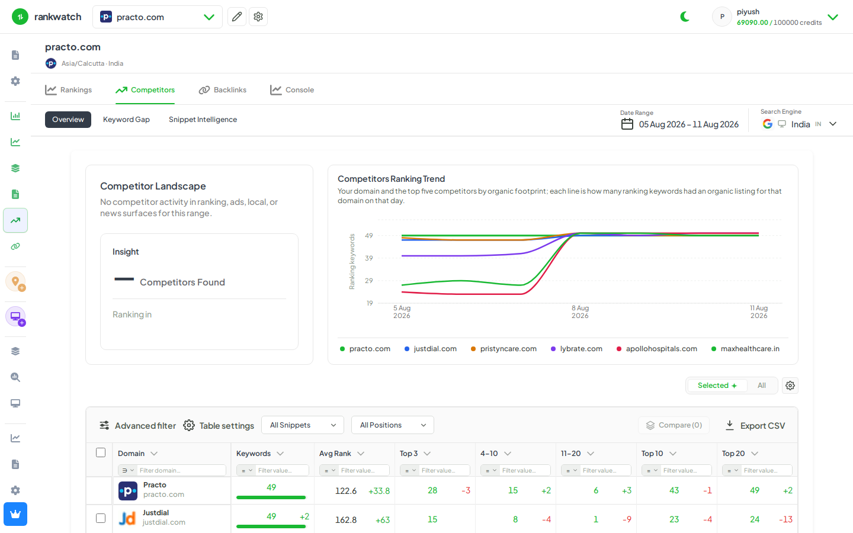The height and width of the screenshot is (533, 853).
Task: Toggle dark mode moon icon
Action: (685, 17)
